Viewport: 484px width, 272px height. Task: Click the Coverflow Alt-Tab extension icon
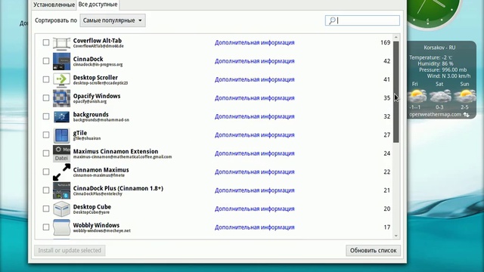pyautogui.click(x=61, y=43)
